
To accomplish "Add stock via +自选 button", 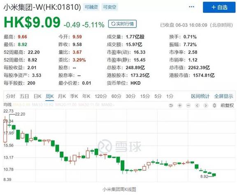I will click(219, 7).
